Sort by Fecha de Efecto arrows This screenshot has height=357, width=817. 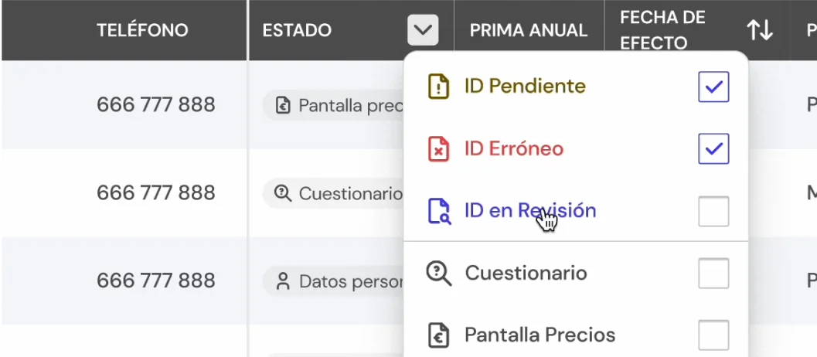(759, 30)
